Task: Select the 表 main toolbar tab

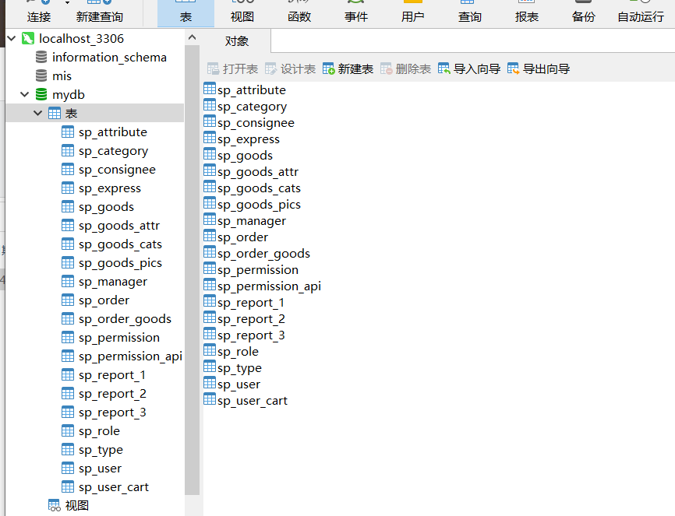Action: pos(186,13)
